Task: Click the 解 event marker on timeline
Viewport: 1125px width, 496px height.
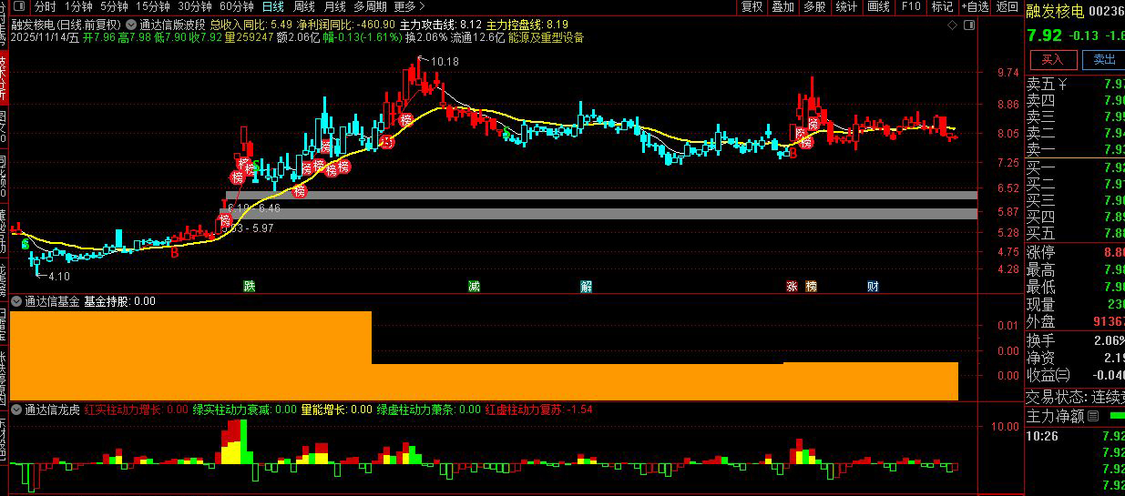Action: pyautogui.click(x=586, y=287)
